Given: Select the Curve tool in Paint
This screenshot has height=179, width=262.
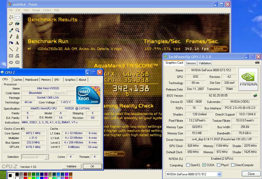Looking at the screenshot, I should pyautogui.click(x=17, y=49).
